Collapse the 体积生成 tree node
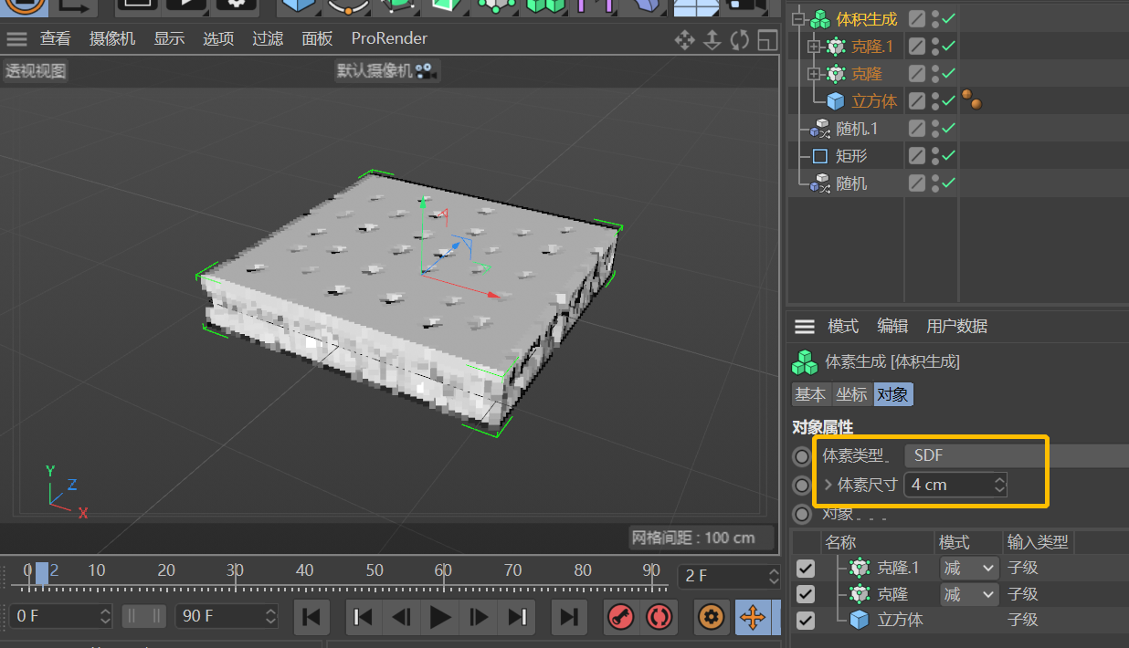This screenshot has height=648, width=1129. (x=798, y=19)
